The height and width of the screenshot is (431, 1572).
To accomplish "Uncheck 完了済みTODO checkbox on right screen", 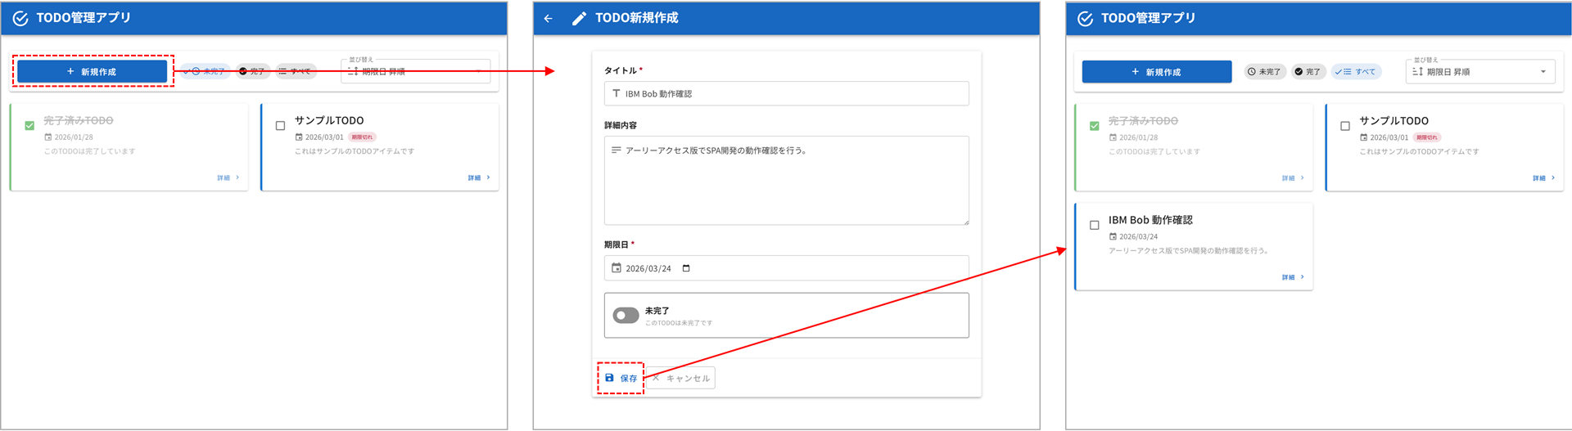I will pos(1094,126).
